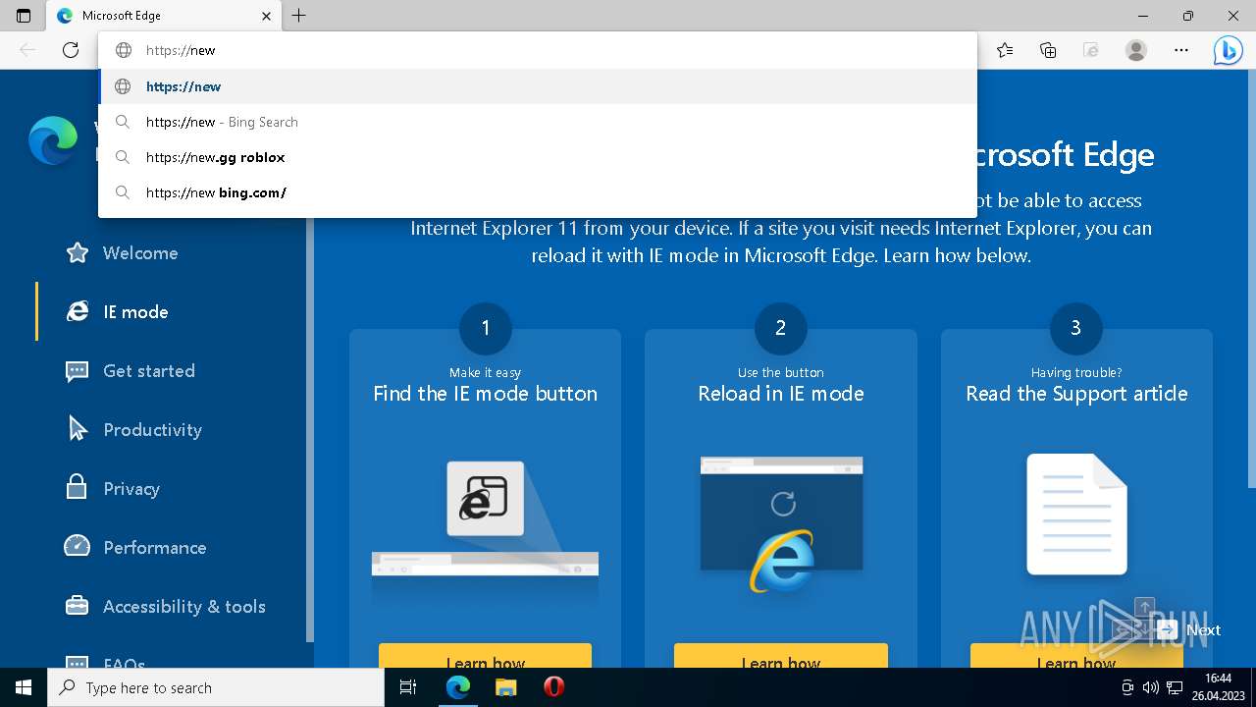Click the Get started chat icon

pos(78,371)
